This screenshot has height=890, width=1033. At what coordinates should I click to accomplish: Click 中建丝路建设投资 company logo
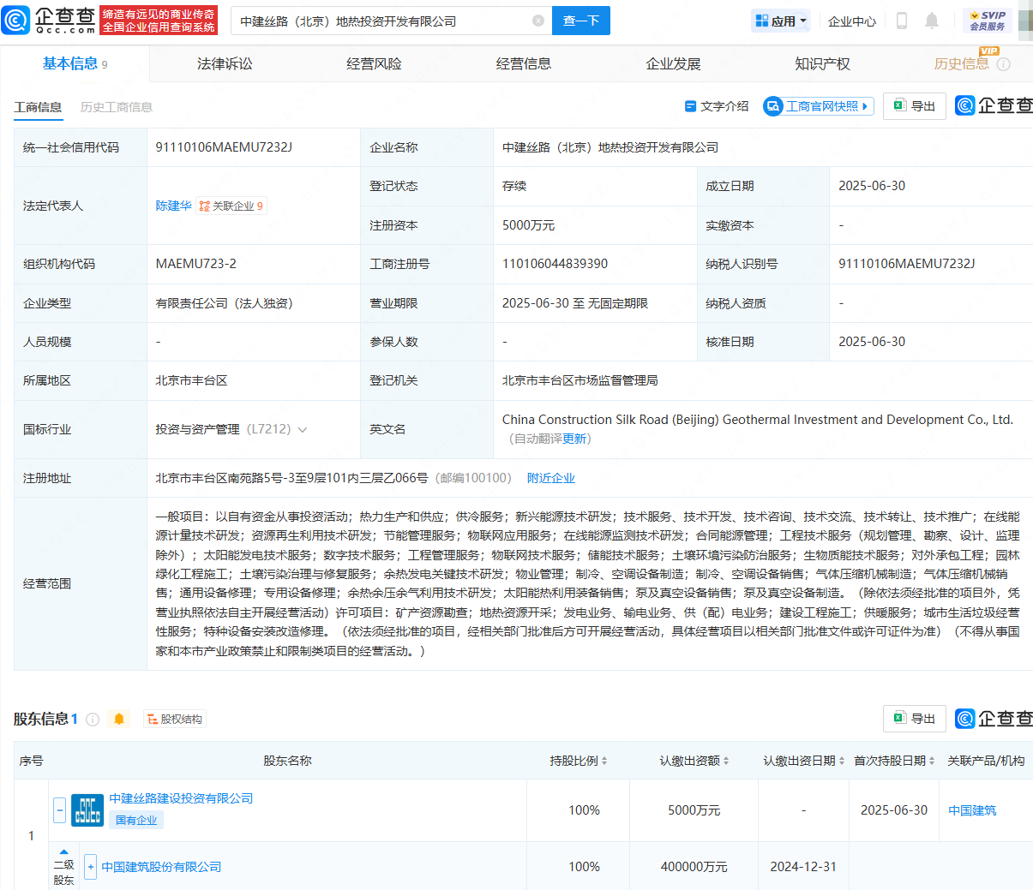(x=87, y=809)
